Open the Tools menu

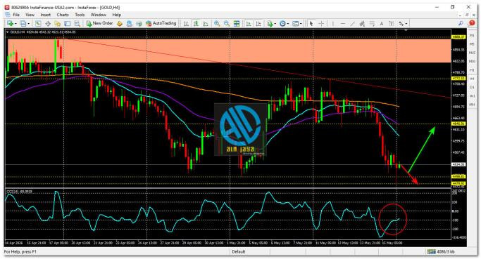pyautogui.click(x=80, y=15)
